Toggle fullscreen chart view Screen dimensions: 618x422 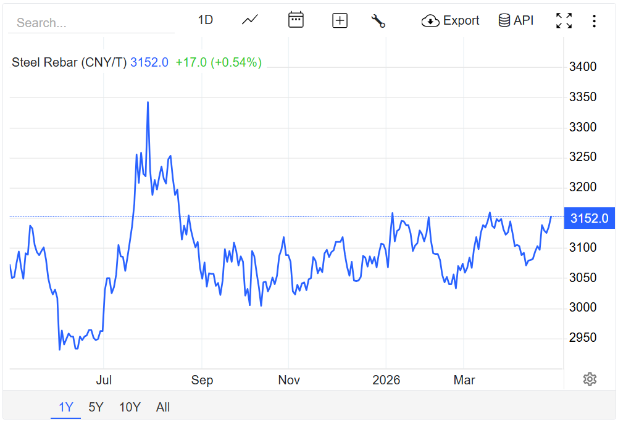[564, 20]
